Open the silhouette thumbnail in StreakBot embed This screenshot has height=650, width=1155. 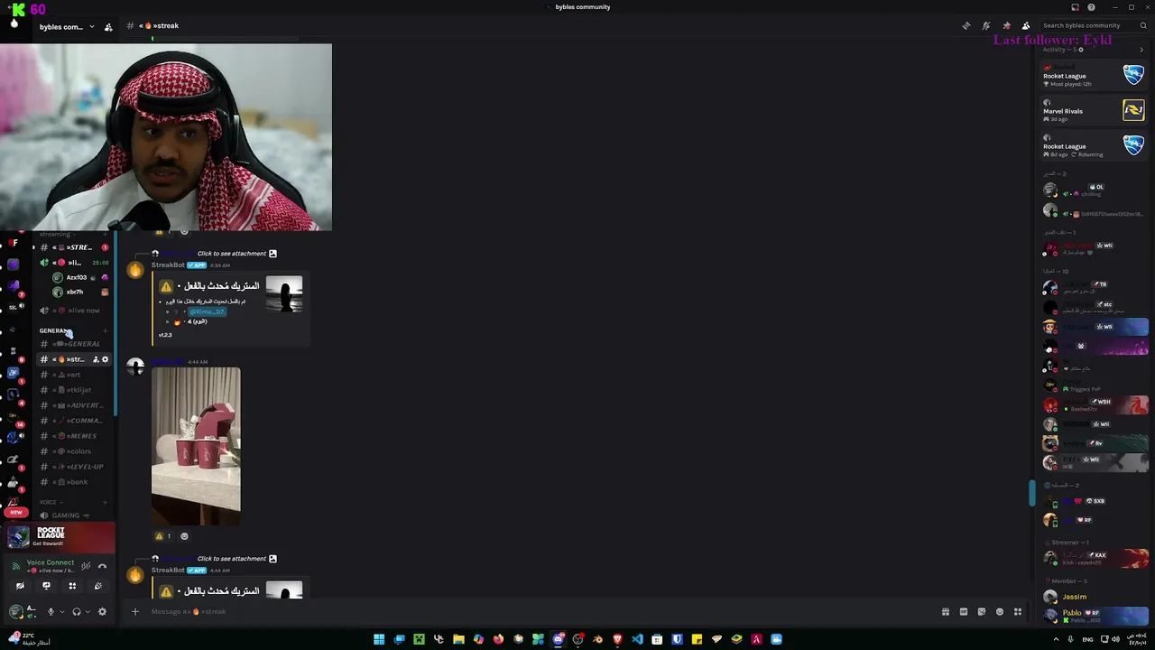[284, 294]
